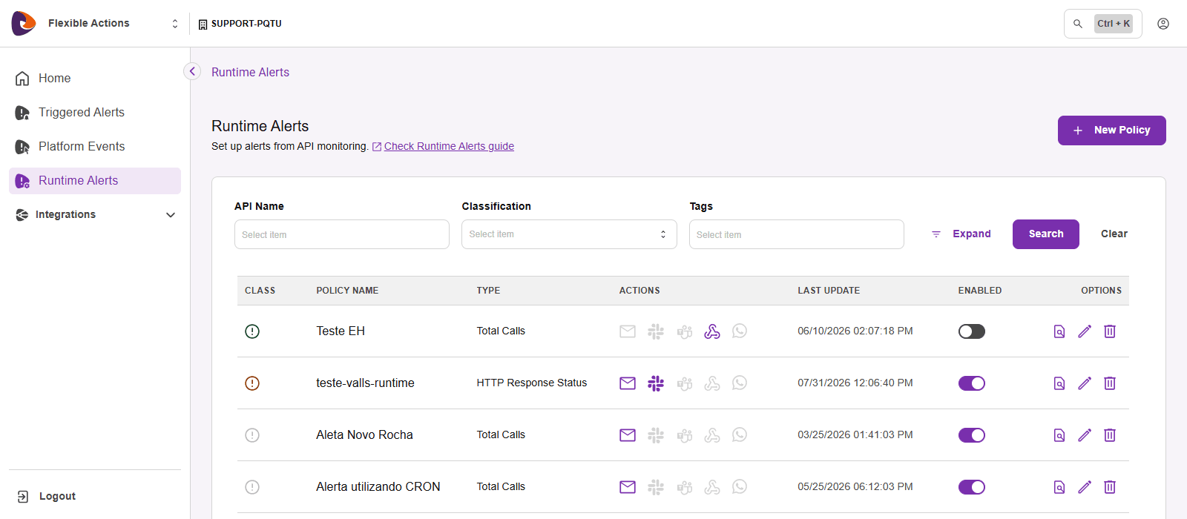
Task: Disable the Alerta utilizando CRON toggle
Action: [972, 487]
